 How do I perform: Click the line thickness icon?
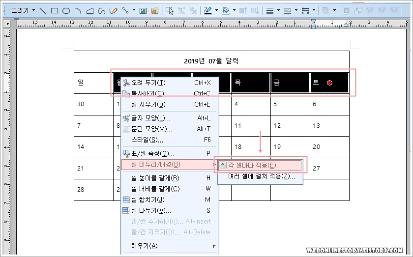(x=270, y=11)
